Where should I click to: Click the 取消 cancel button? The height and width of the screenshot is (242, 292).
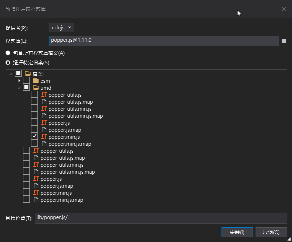point(271,232)
